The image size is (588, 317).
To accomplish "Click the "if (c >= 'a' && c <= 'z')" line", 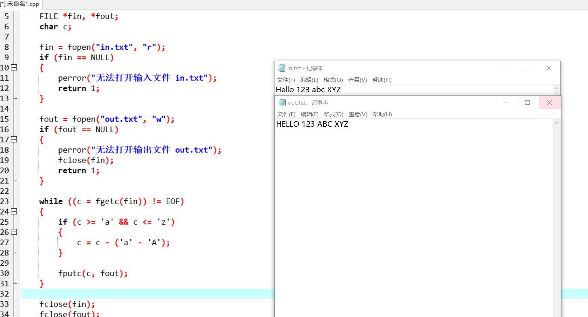I will pos(116,222).
